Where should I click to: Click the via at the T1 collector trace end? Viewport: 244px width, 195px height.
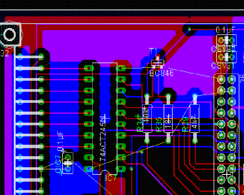pyautogui.click(x=189, y=29)
